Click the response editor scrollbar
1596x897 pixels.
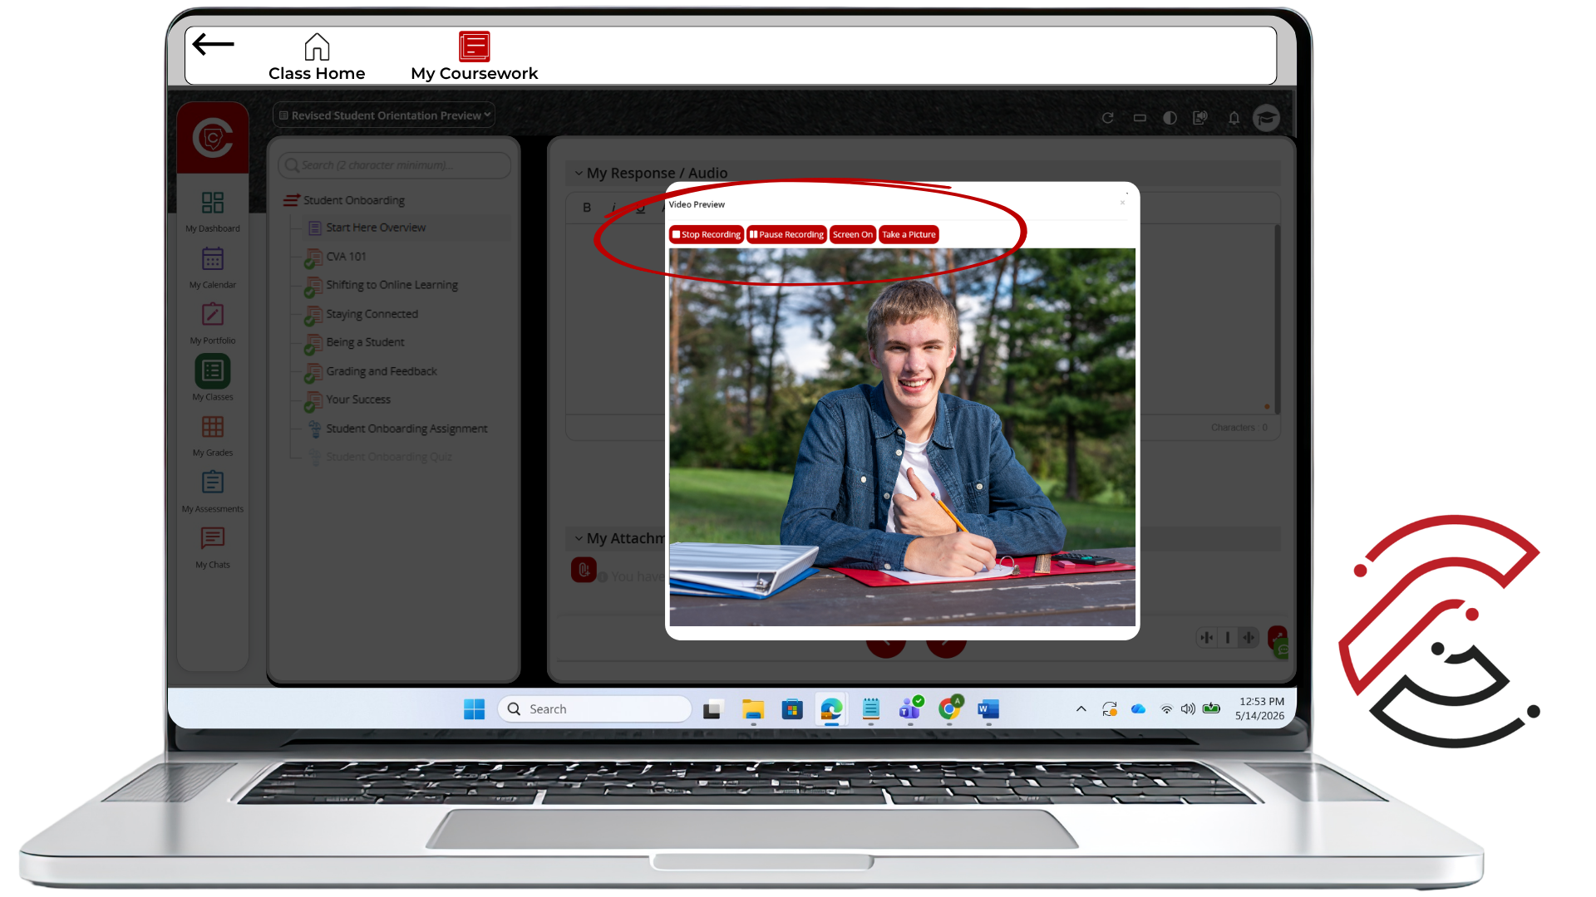click(1277, 319)
